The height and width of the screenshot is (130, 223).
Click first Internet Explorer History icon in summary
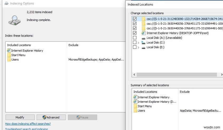pyautogui.click(x=135, y=97)
